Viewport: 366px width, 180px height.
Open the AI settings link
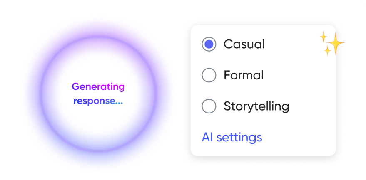point(232,137)
